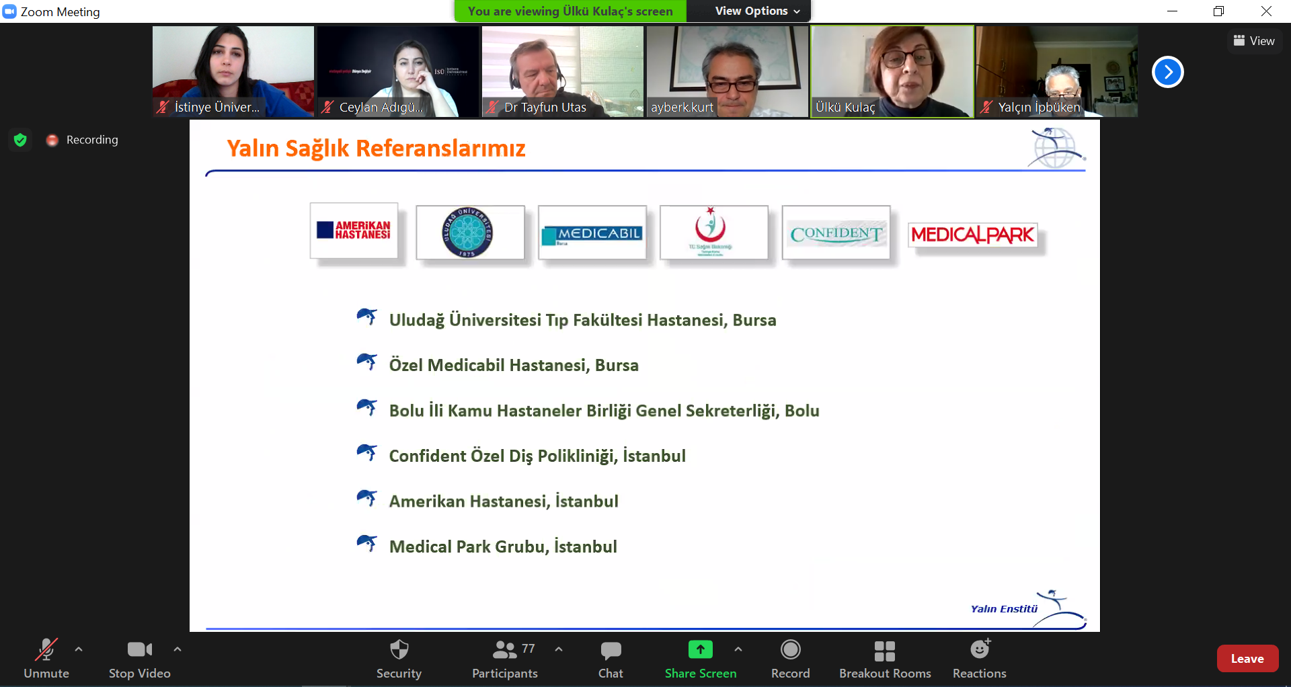Show next participants with blue arrow

pos(1167,72)
